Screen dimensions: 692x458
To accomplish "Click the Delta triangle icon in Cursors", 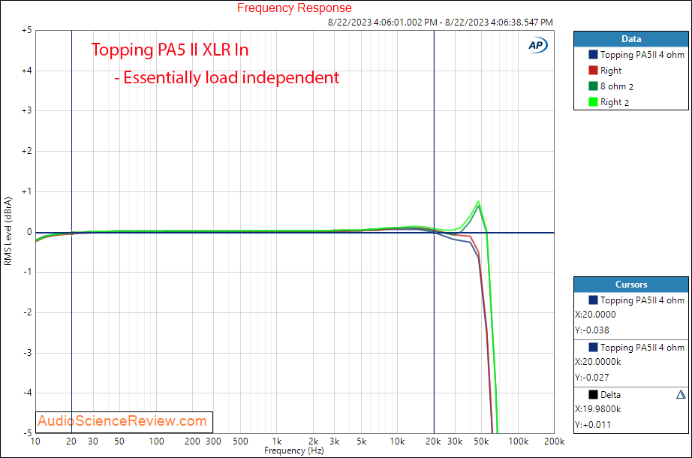I will click(681, 394).
